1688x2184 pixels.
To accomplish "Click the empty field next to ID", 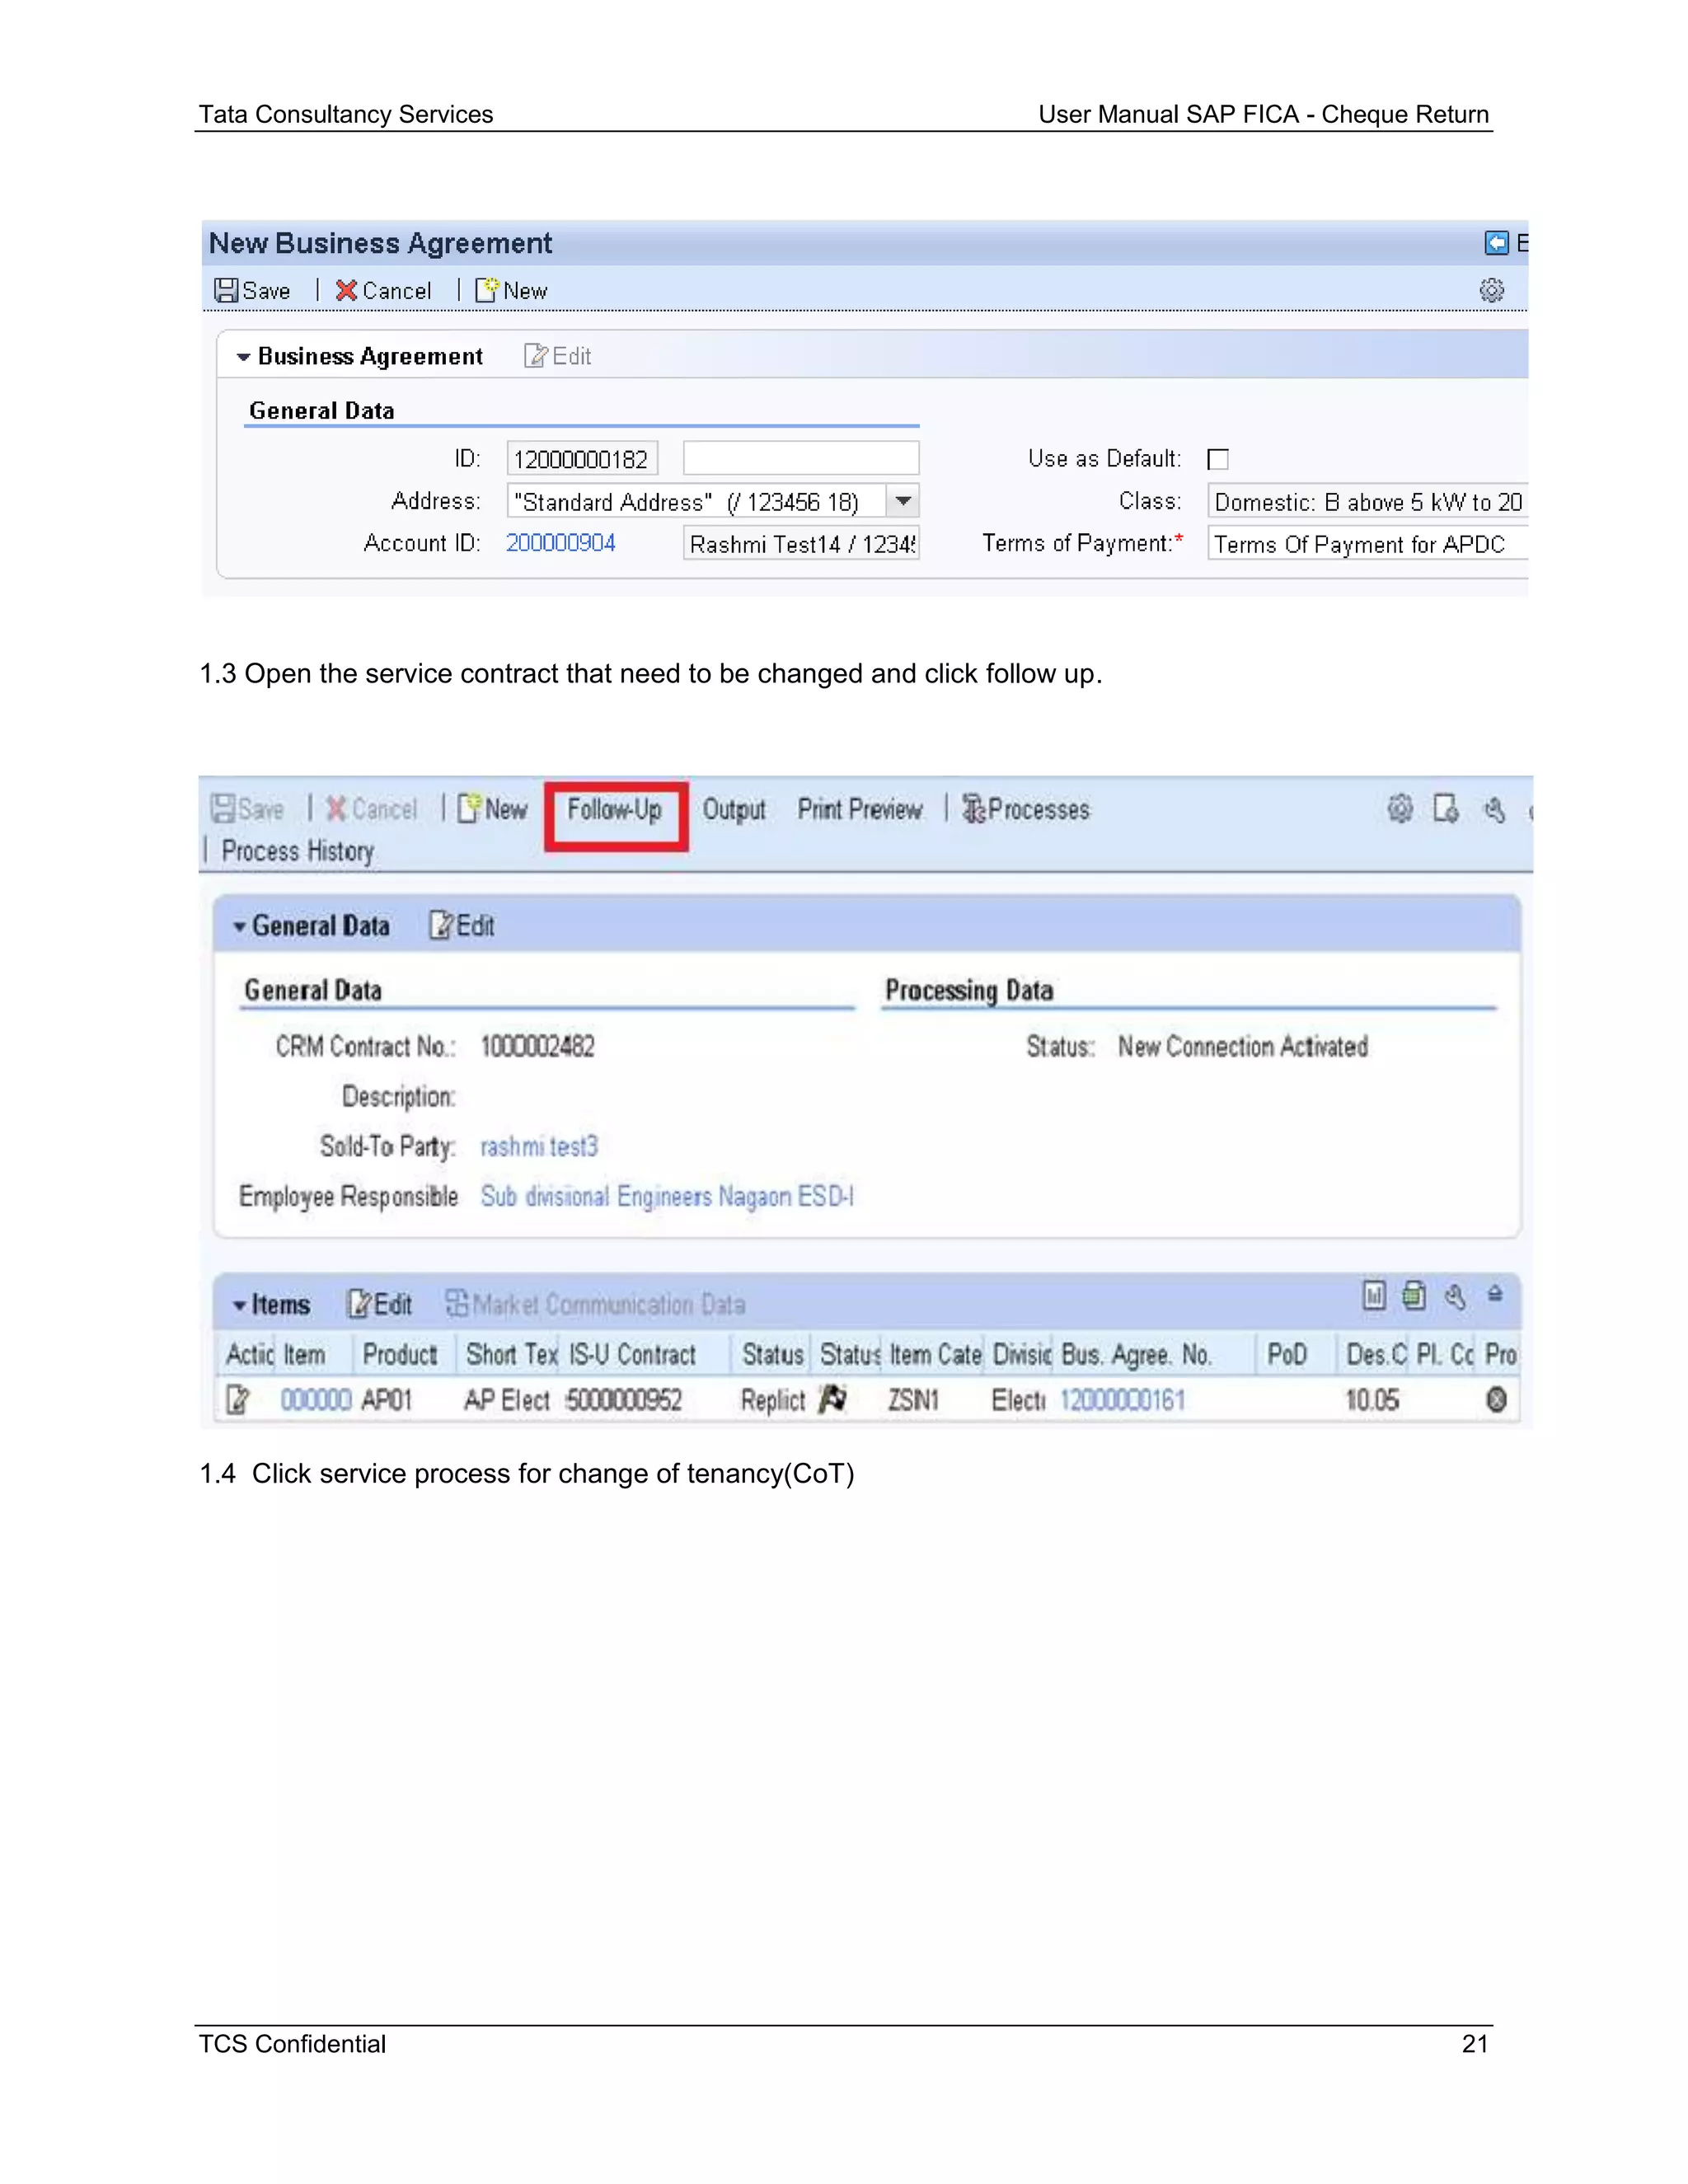I will coord(801,458).
